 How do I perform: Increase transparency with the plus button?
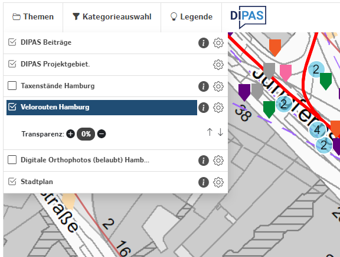[x=70, y=134]
